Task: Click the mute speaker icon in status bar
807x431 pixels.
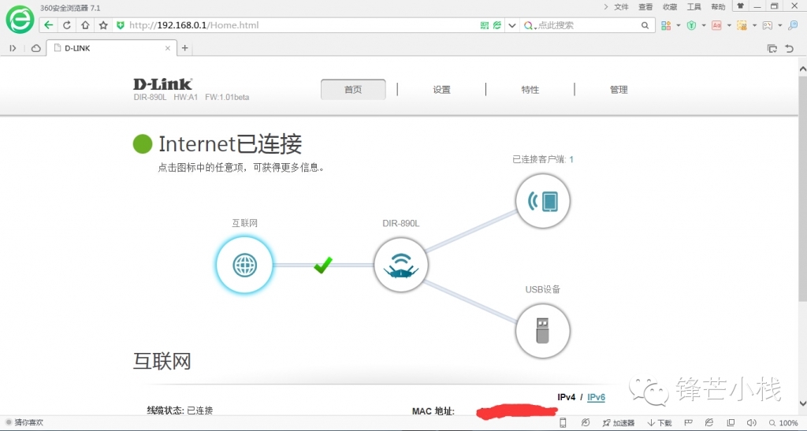Action: click(751, 423)
